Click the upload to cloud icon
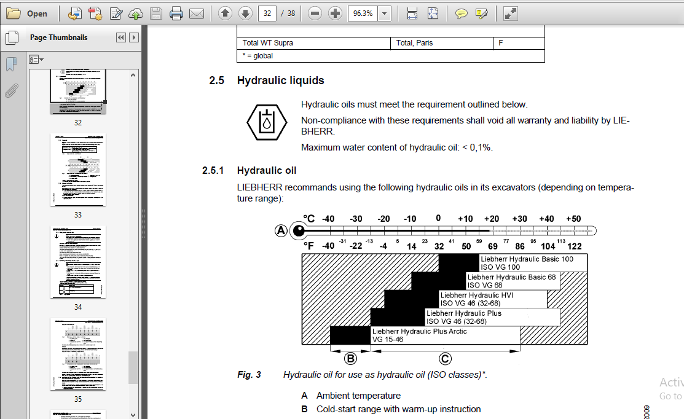Viewport: 684px width, 419px height. [x=136, y=14]
